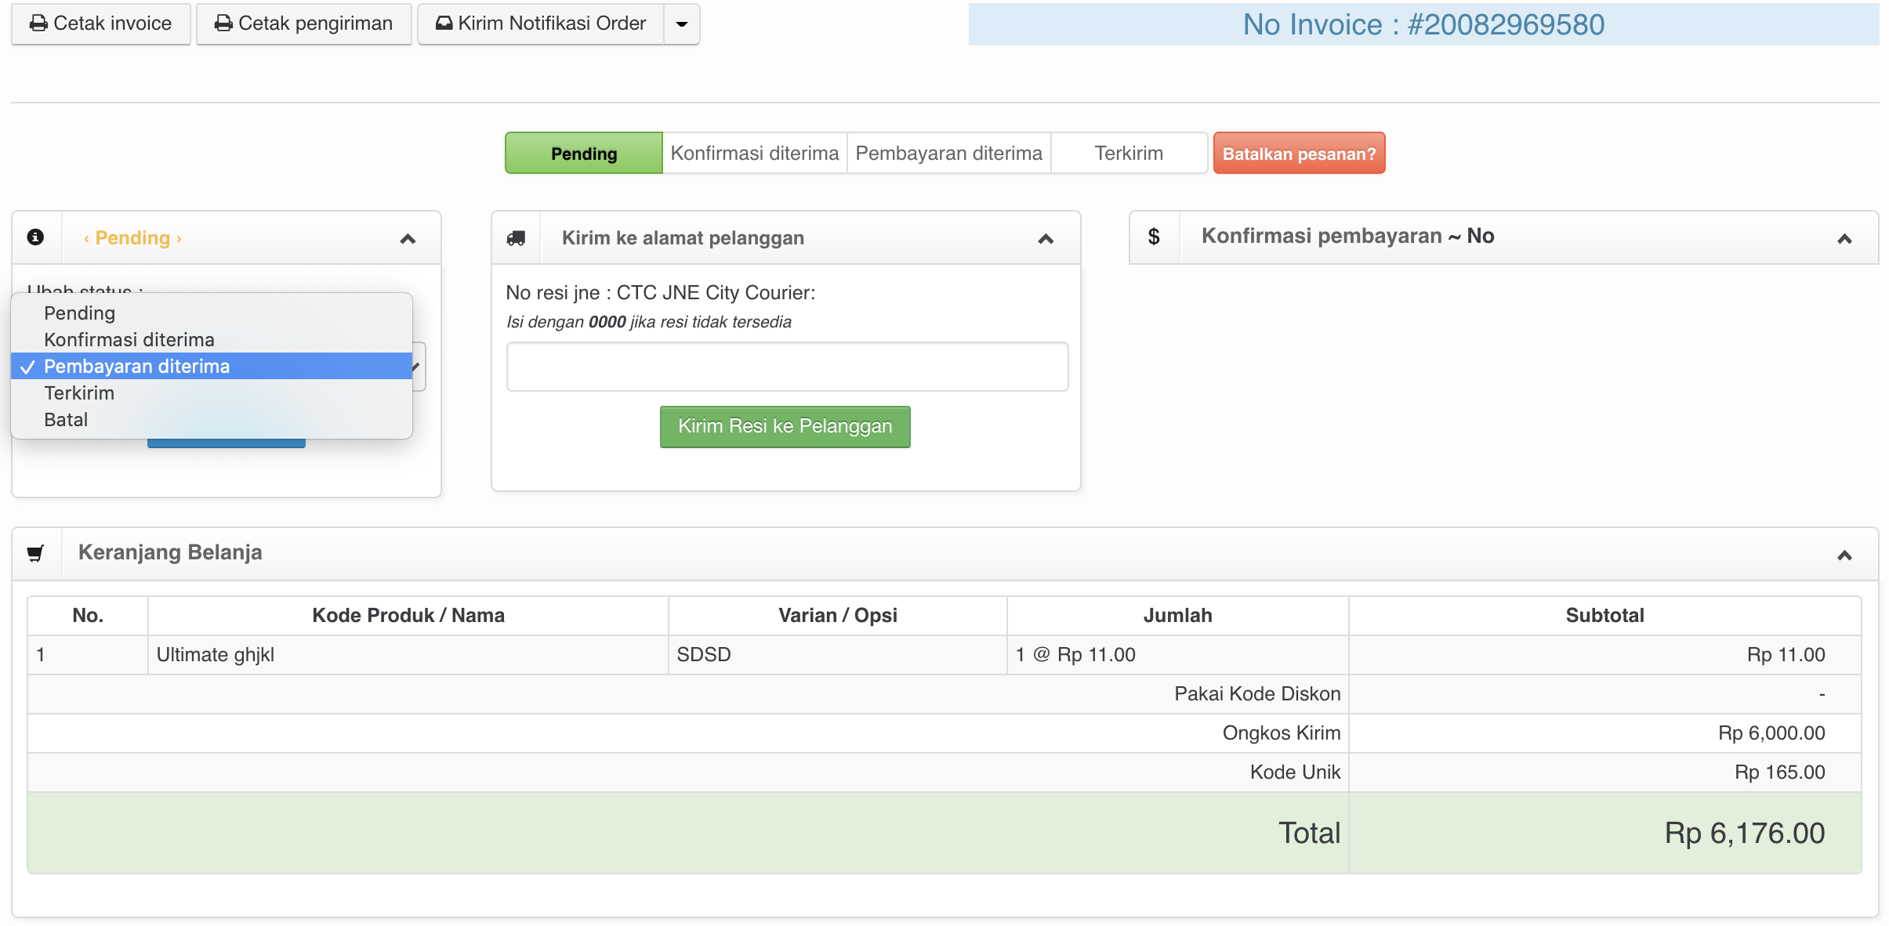Collapse the Kirim ke alamat pelanggan panel

pyautogui.click(x=1046, y=239)
